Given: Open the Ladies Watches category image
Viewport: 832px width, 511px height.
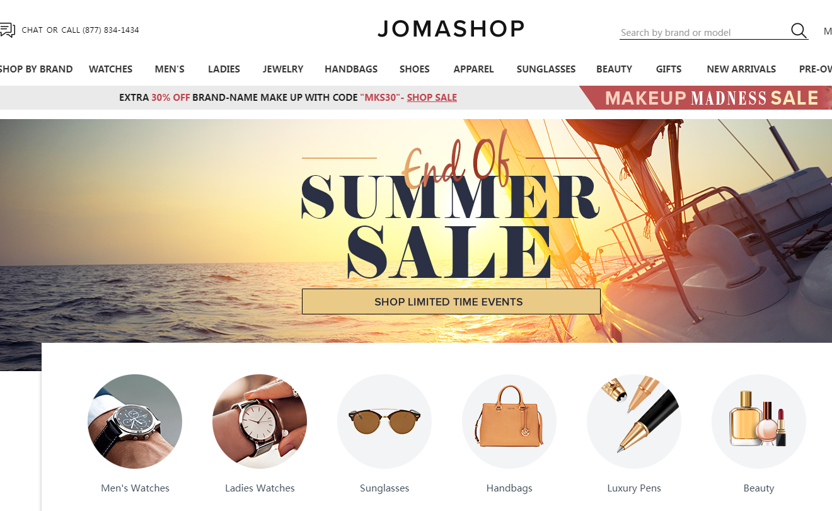Looking at the screenshot, I should tap(260, 422).
